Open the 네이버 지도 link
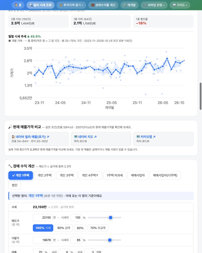202x253 pixels. click(x=101, y=139)
